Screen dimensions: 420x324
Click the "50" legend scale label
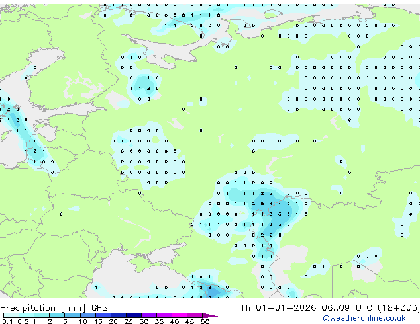205,321
